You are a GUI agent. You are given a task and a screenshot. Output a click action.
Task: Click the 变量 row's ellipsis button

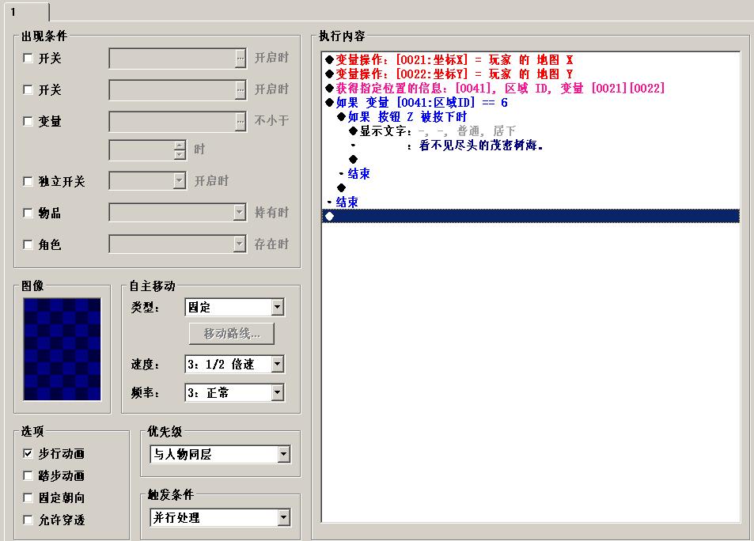[x=241, y=121]
